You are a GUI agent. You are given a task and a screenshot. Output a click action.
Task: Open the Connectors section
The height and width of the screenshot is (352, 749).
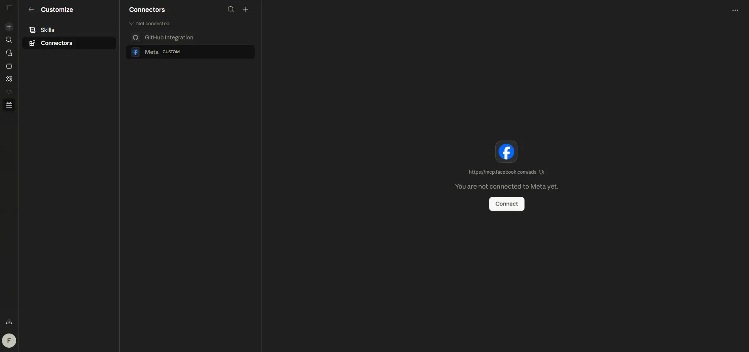[x=69, y=43]
